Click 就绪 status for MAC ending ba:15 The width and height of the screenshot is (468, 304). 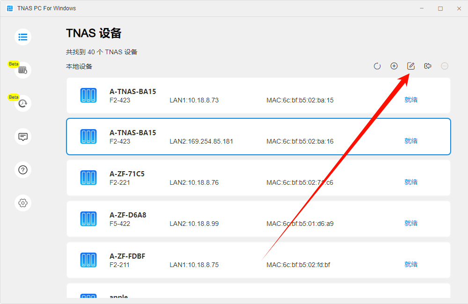tap(411, 100)
